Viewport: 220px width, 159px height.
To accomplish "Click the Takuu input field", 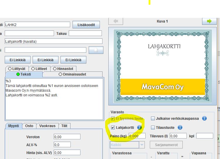I will 85,33.
